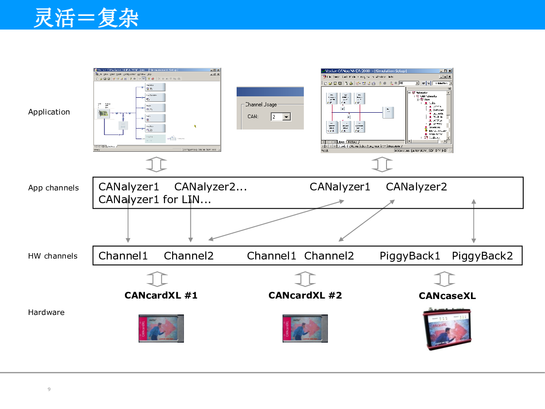
Task: Click the 'CANcardXL #1' heading
Action: pyautogui.click(x=161, y=295)
